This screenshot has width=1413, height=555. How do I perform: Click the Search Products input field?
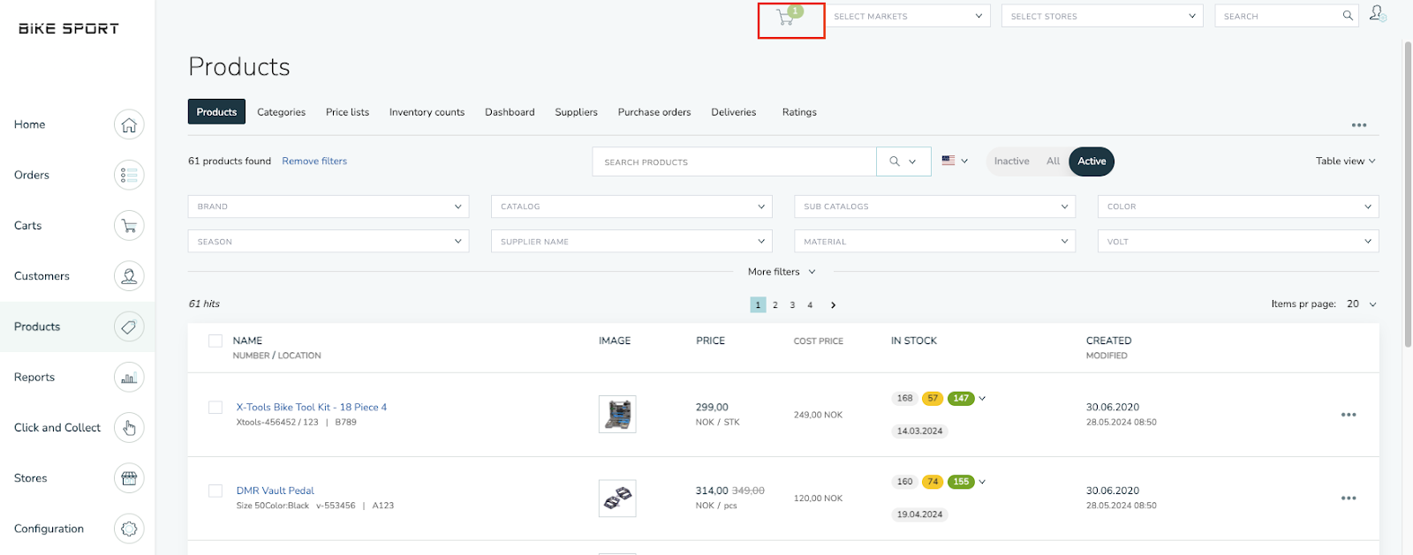733,162
